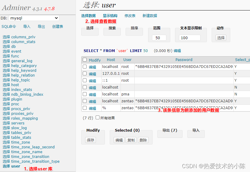
Task: Click the 复制 button under Selected
Action: tap(131, 140)
